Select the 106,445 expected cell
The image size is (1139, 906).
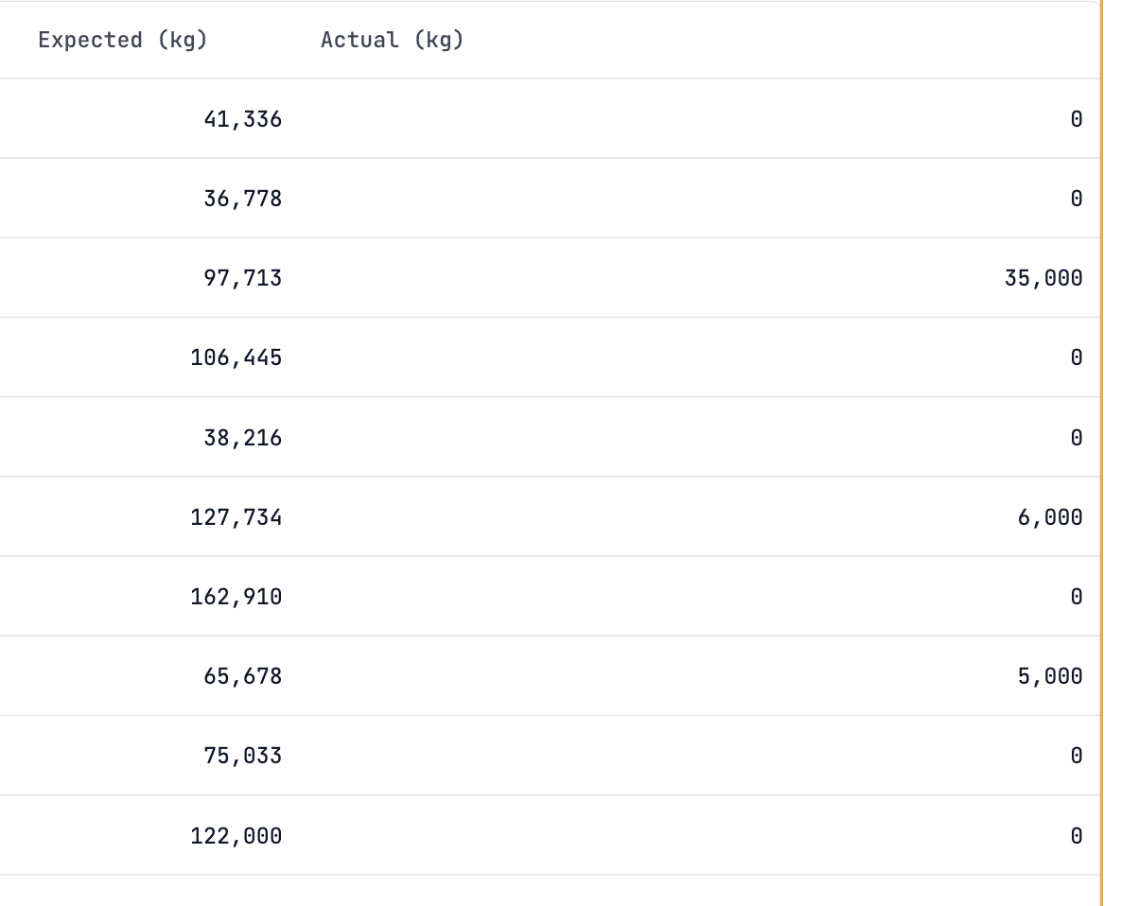[236, 357]
